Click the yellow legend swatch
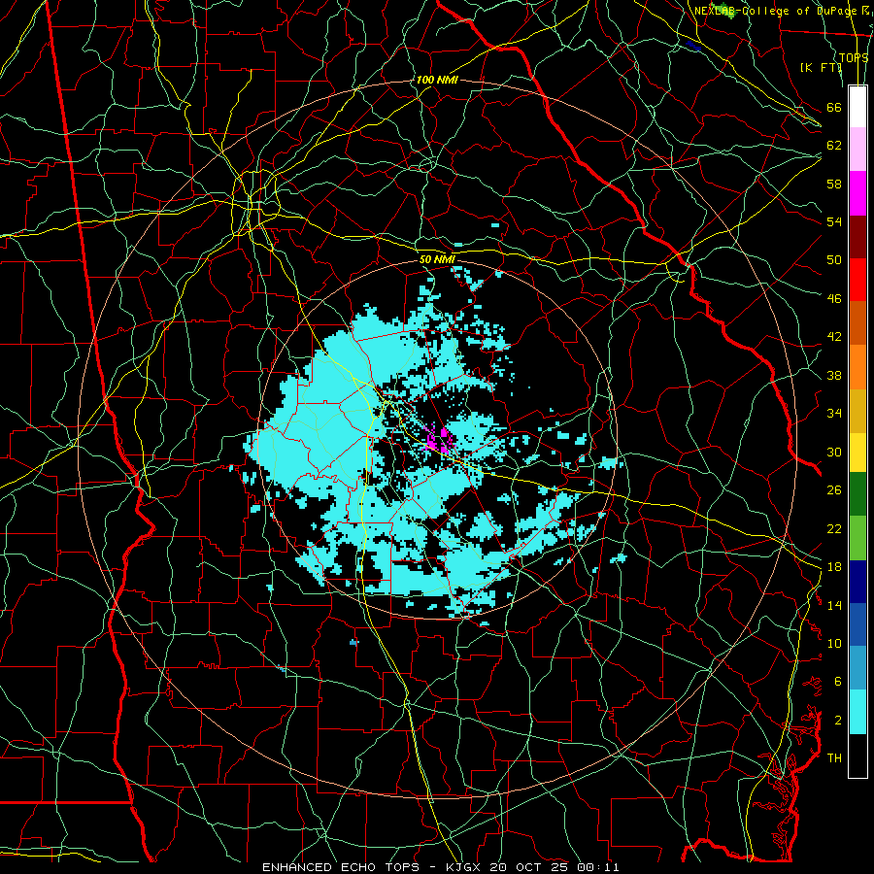Image resolution: width=874 pixels, height=874 pixels. tap(857, 453)
